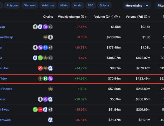Click BSC chain icon in the $70.94m row
Screen dimensions: 164x126
point(40,78)
